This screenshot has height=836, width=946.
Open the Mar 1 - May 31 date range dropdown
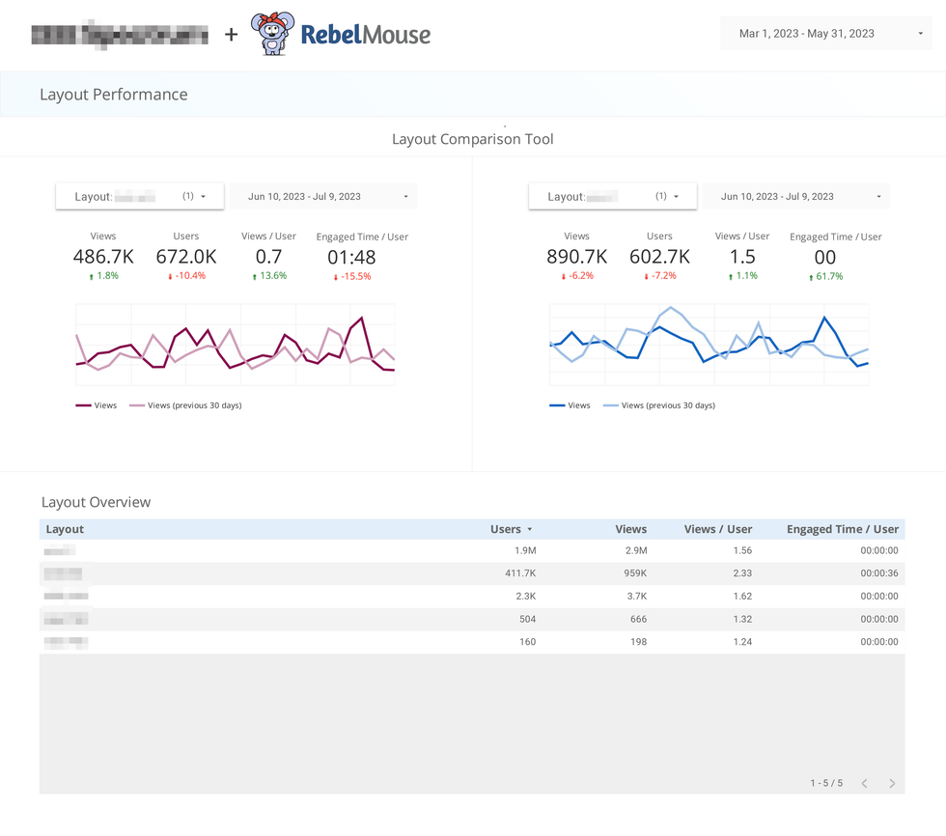point(825,33)
